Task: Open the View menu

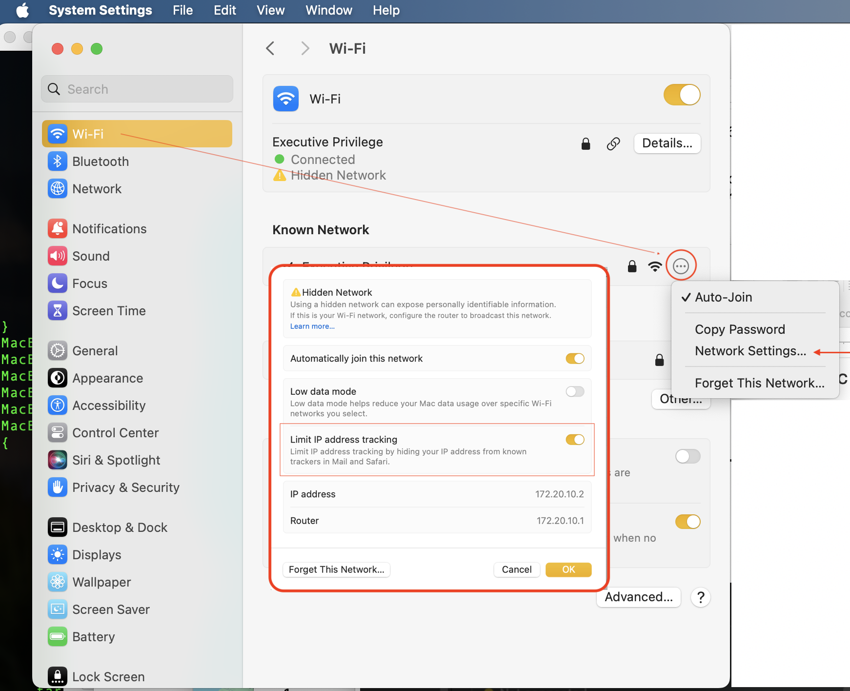Action: [x=271, y=10]
